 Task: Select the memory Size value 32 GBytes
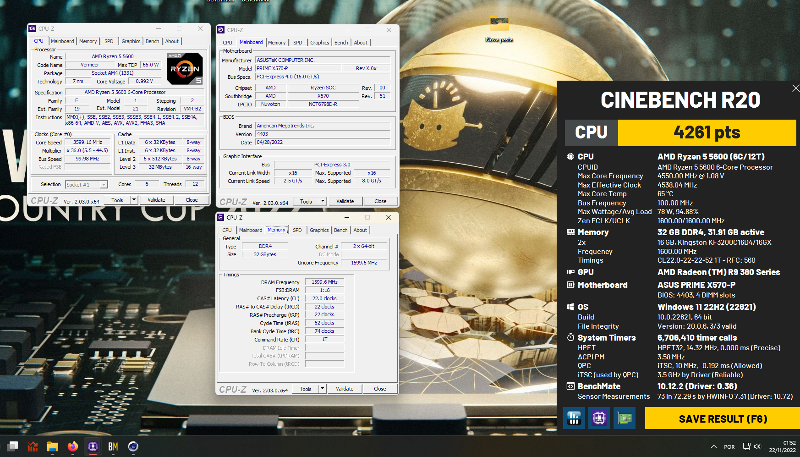click(265, 254)
